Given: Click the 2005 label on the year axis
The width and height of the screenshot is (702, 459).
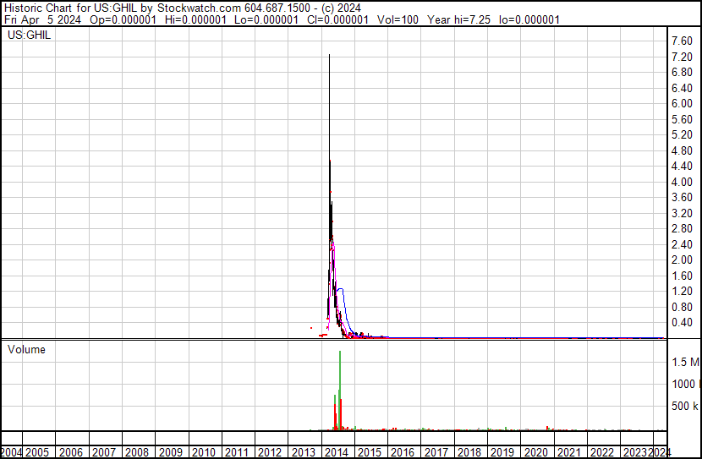Looking at the screenshot, I should point(36,452).
